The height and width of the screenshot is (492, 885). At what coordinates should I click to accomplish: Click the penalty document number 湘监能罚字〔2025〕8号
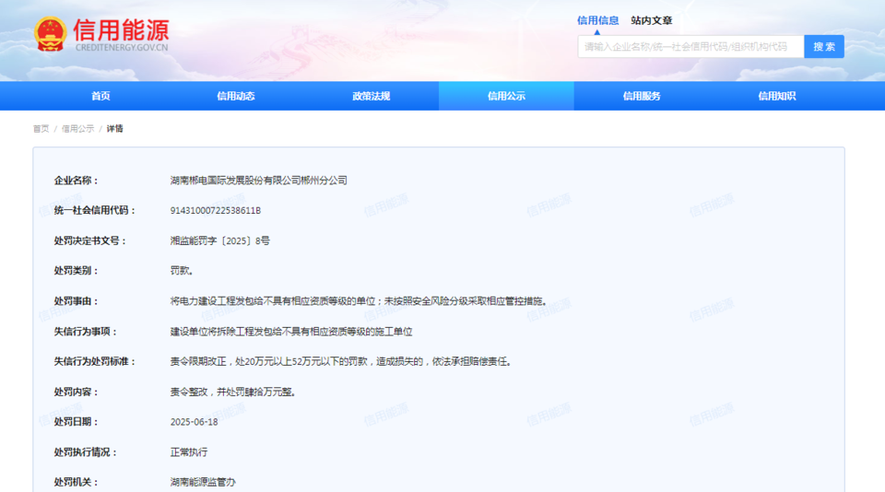pyautogui.click(x=219, y=240)
